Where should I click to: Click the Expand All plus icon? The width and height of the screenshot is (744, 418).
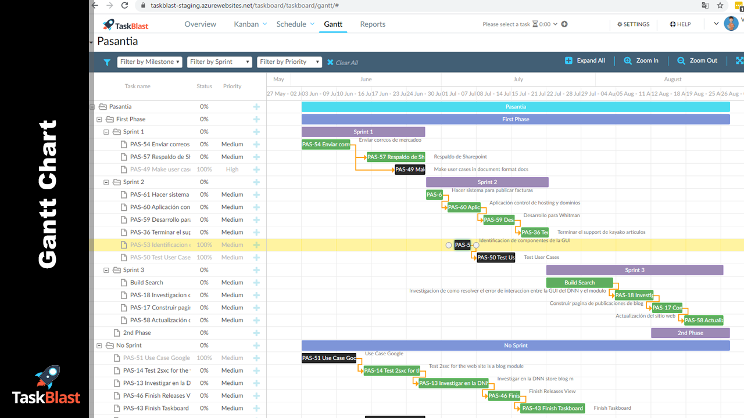point(568,60)
